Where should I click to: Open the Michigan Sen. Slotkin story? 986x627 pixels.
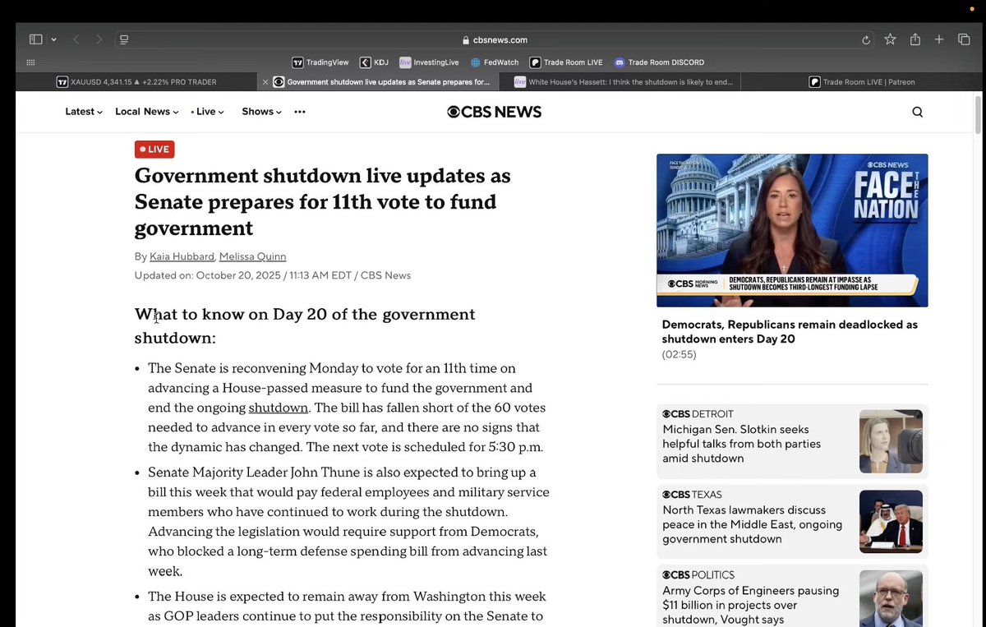click(x=742, y=444)
